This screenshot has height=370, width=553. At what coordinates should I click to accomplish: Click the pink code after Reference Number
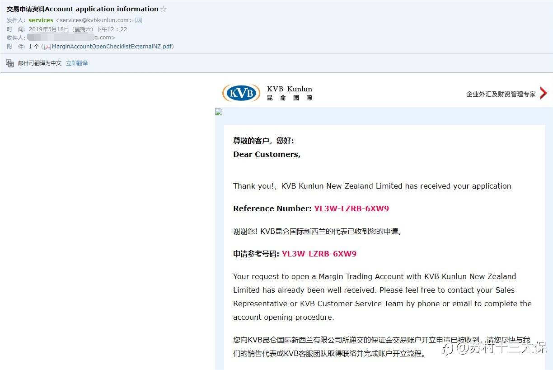(x=351, y=209)
